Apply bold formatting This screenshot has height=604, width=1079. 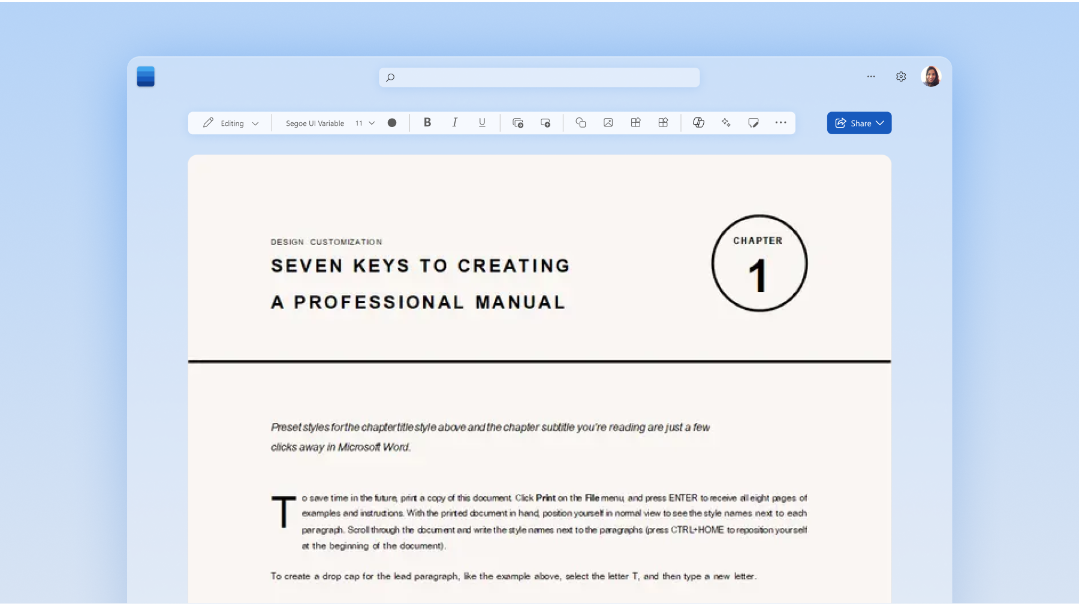point(427,122)
